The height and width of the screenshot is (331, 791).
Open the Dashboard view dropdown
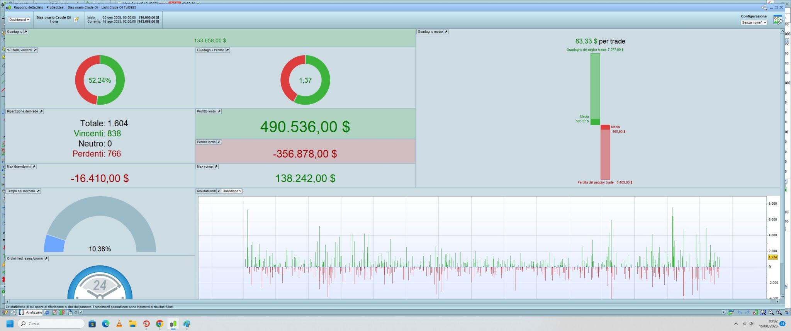(x=19, y=20)
